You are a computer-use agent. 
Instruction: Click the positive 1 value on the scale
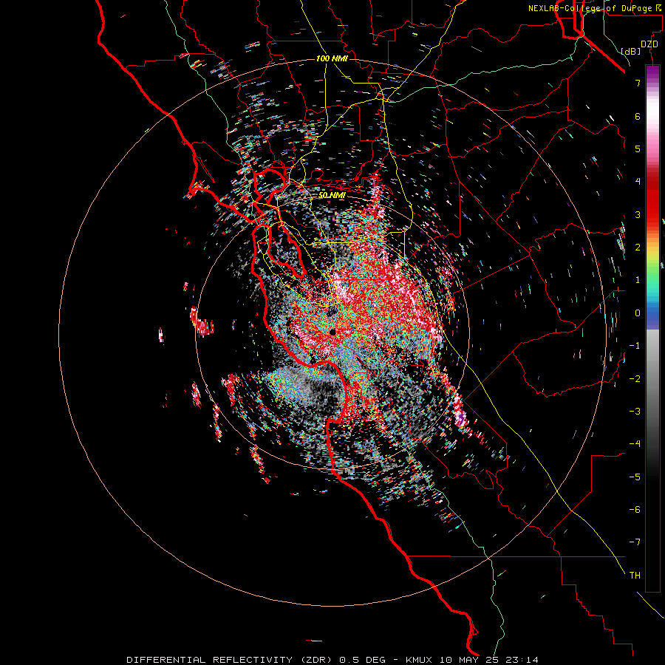pos(638,280)
